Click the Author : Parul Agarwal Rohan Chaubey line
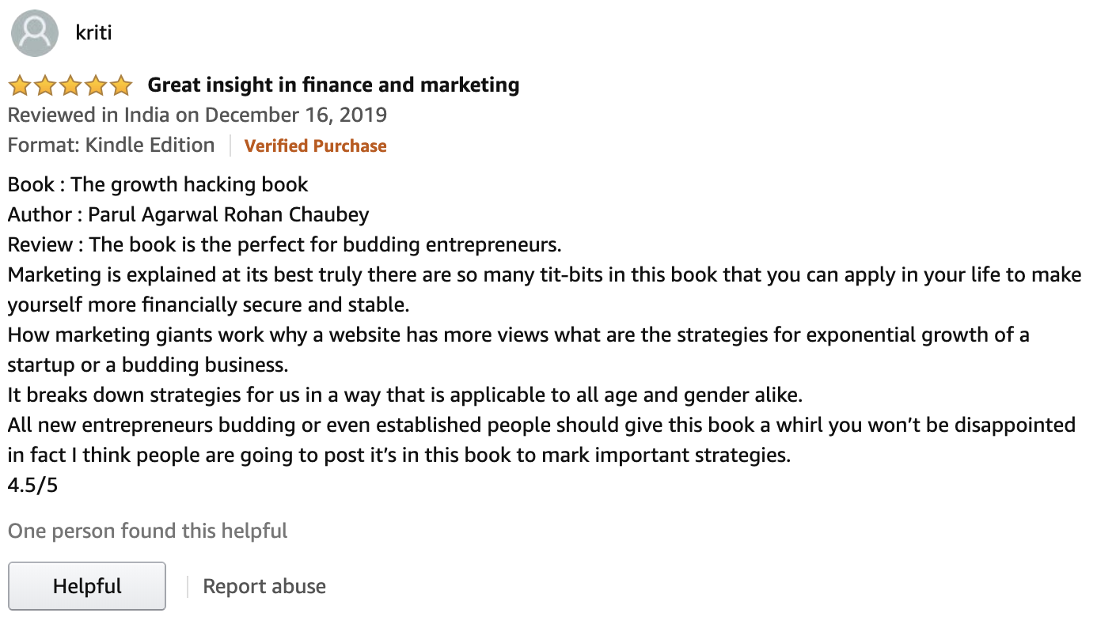This screenshot has width=1097, height=628. (188, 215)
